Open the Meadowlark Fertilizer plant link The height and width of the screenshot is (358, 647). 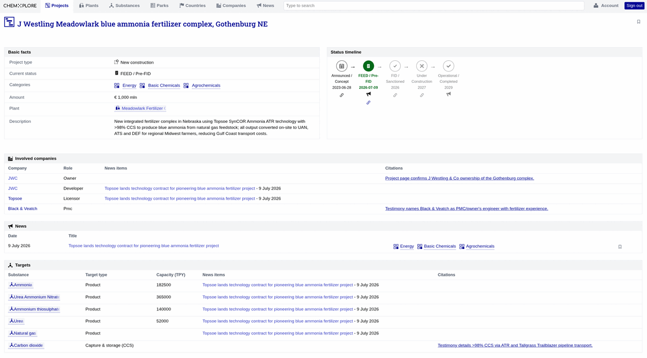pos(140,109)
